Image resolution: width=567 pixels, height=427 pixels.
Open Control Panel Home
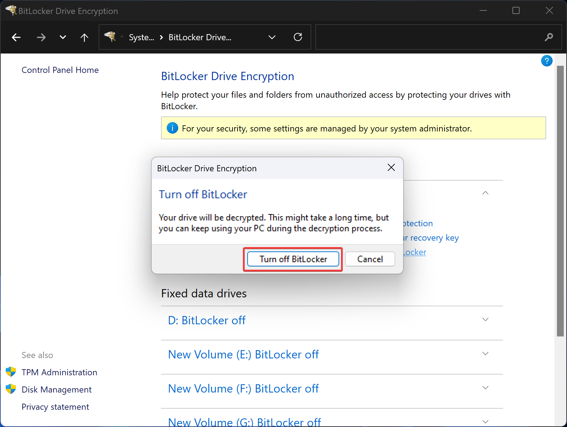(60, 70)
